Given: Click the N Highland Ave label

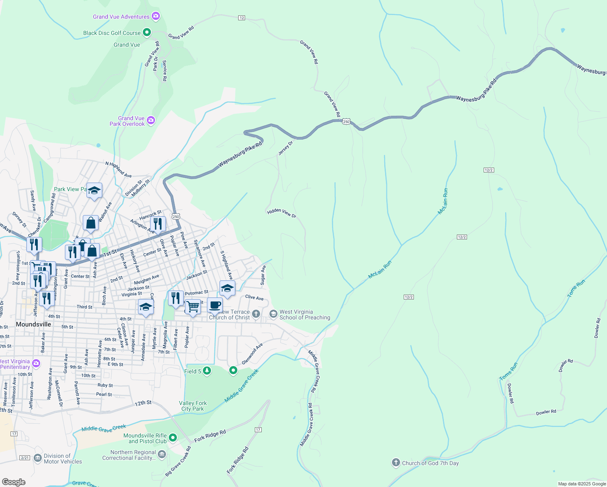Looking at the screenshot, I should [118, 170].
